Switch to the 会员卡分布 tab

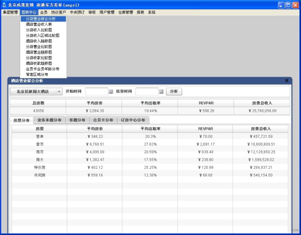click(x=103, y=120)
